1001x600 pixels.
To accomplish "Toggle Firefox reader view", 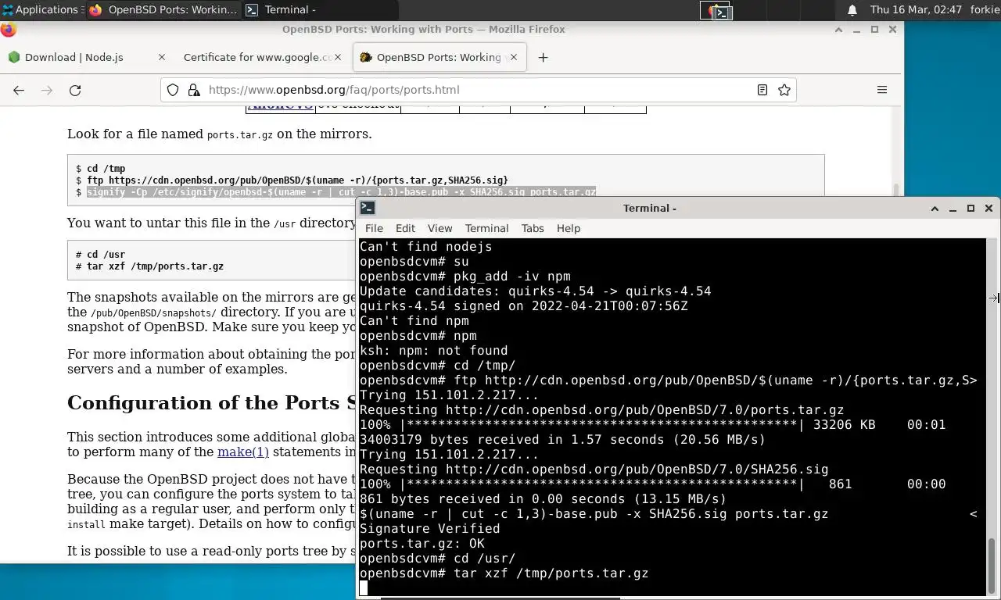I will coord(762,90).
